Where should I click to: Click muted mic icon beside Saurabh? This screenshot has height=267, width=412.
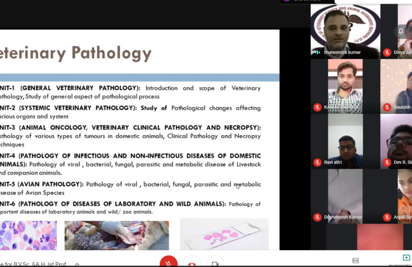click(x=387, y=107)
